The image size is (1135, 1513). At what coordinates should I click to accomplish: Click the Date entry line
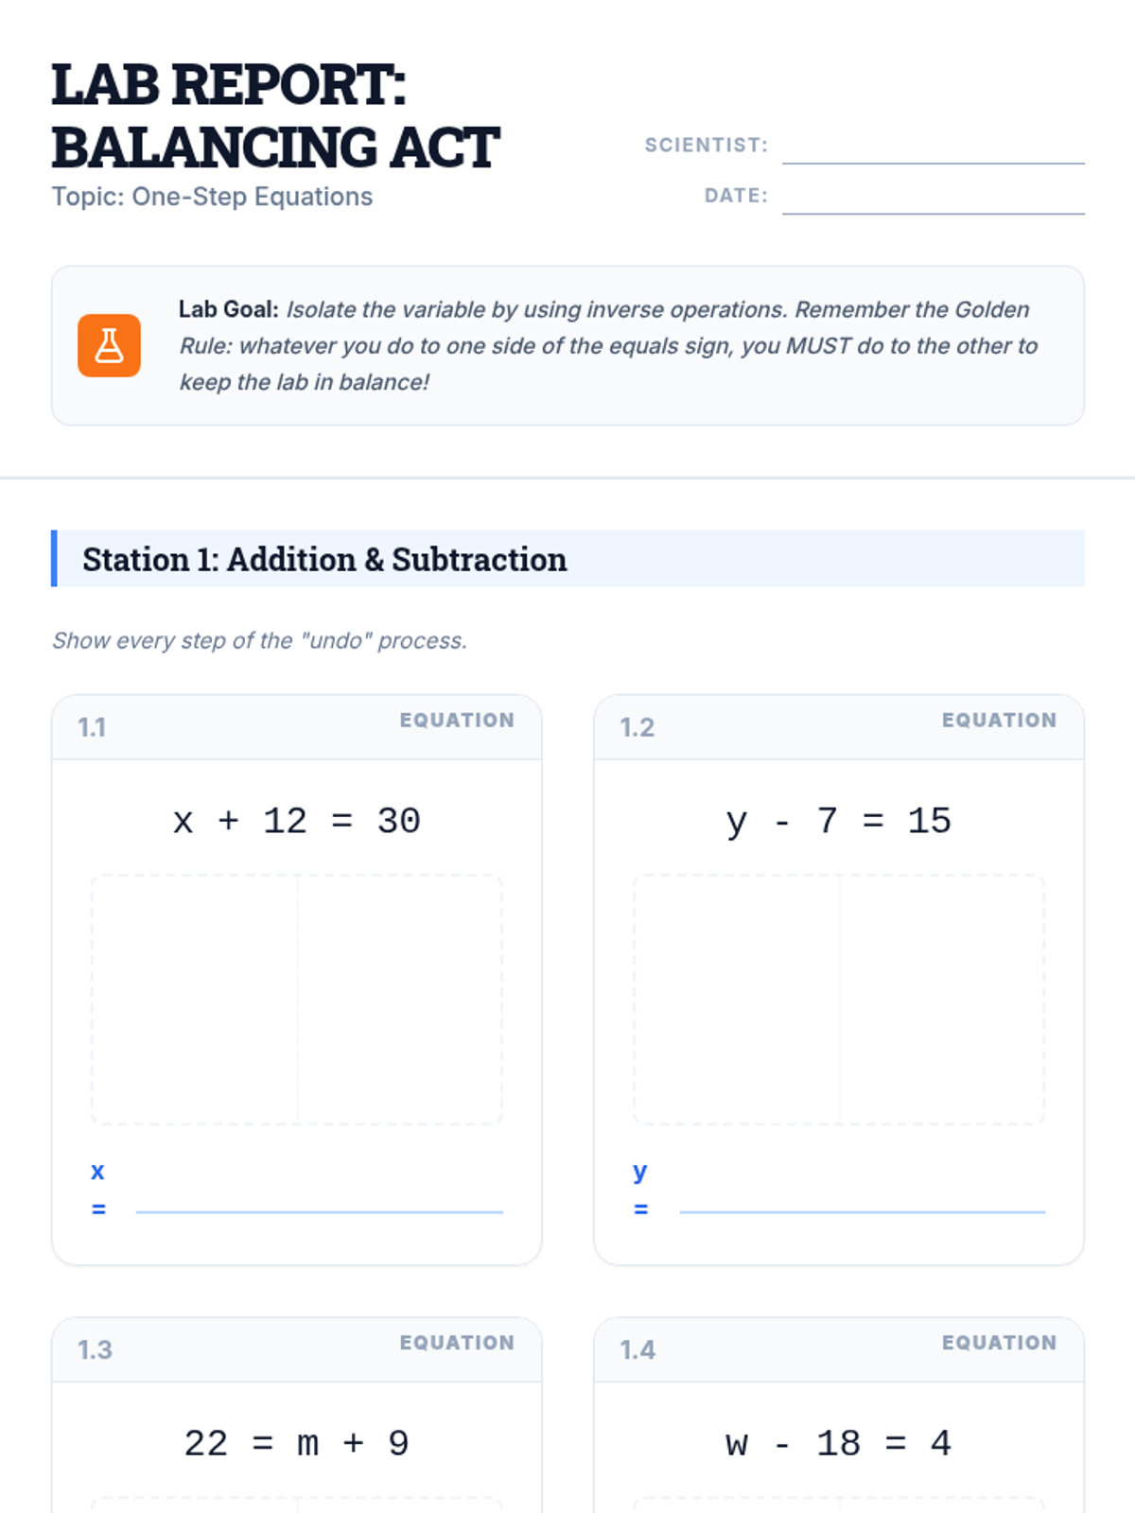point(933,198)
